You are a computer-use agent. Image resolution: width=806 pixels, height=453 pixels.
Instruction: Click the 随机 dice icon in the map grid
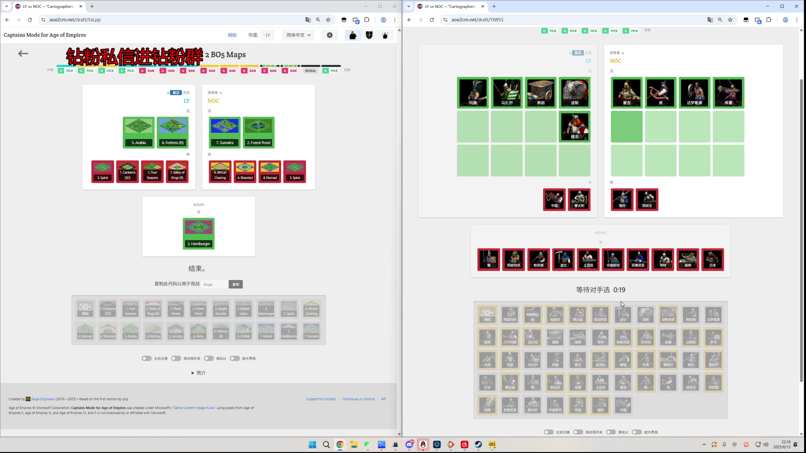tap(85, 309)
